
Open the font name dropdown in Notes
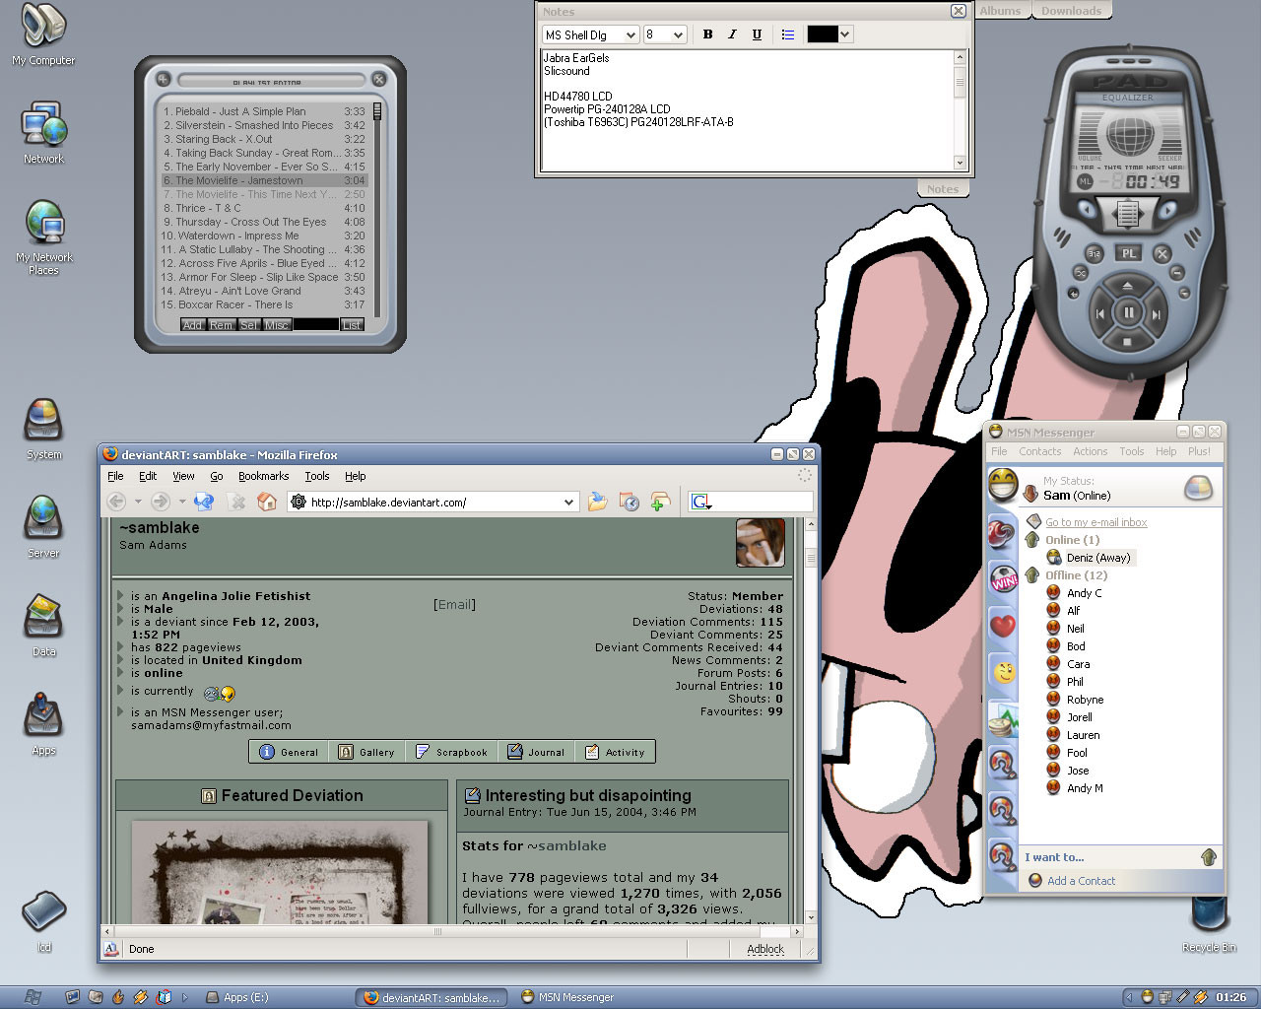tap(630, 34)
